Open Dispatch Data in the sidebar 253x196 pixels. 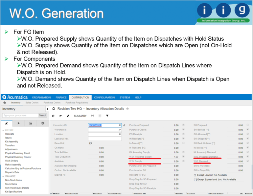[12, 172]
